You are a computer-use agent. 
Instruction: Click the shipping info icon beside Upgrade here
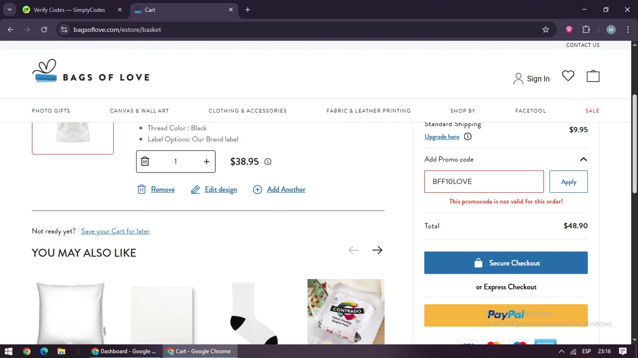coord(467,136)
